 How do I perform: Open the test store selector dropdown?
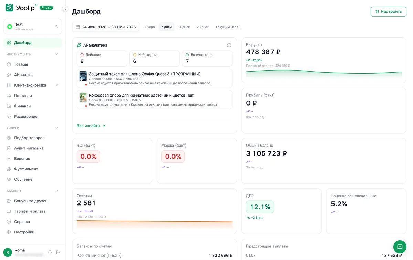pos(33,27)
